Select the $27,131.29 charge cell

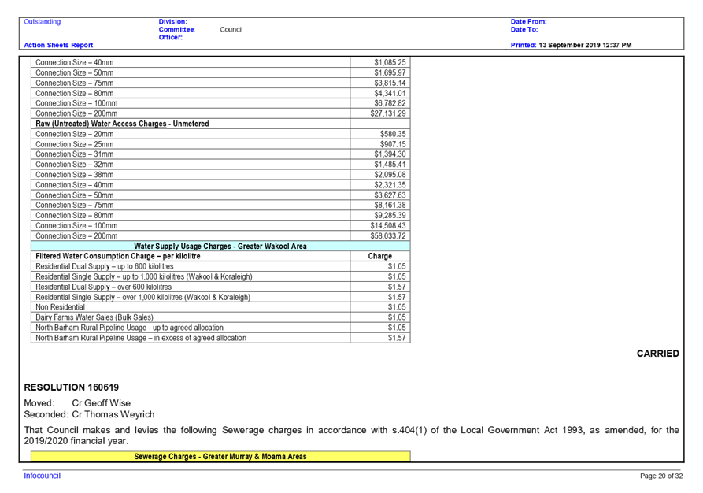click(x=380, y=113)
